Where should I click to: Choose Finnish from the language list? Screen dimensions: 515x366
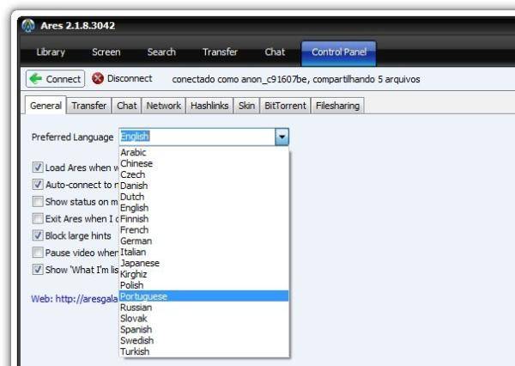click(x=204, y=219)
